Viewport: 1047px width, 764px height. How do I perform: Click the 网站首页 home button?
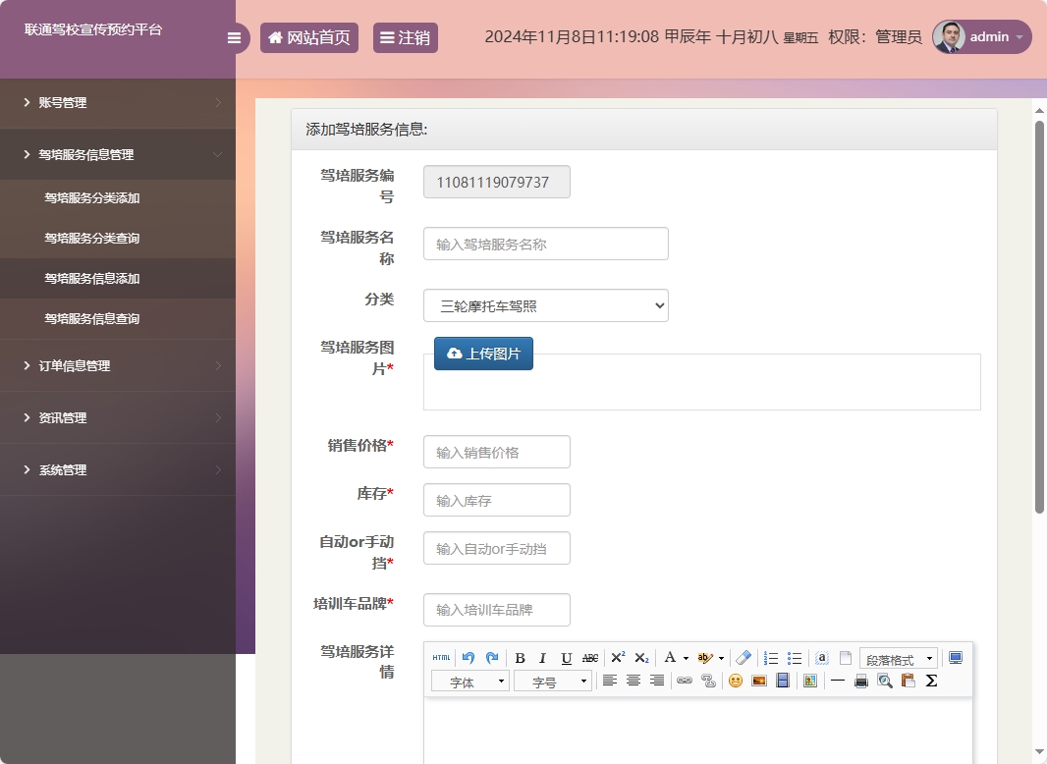(x=308, y=38)
